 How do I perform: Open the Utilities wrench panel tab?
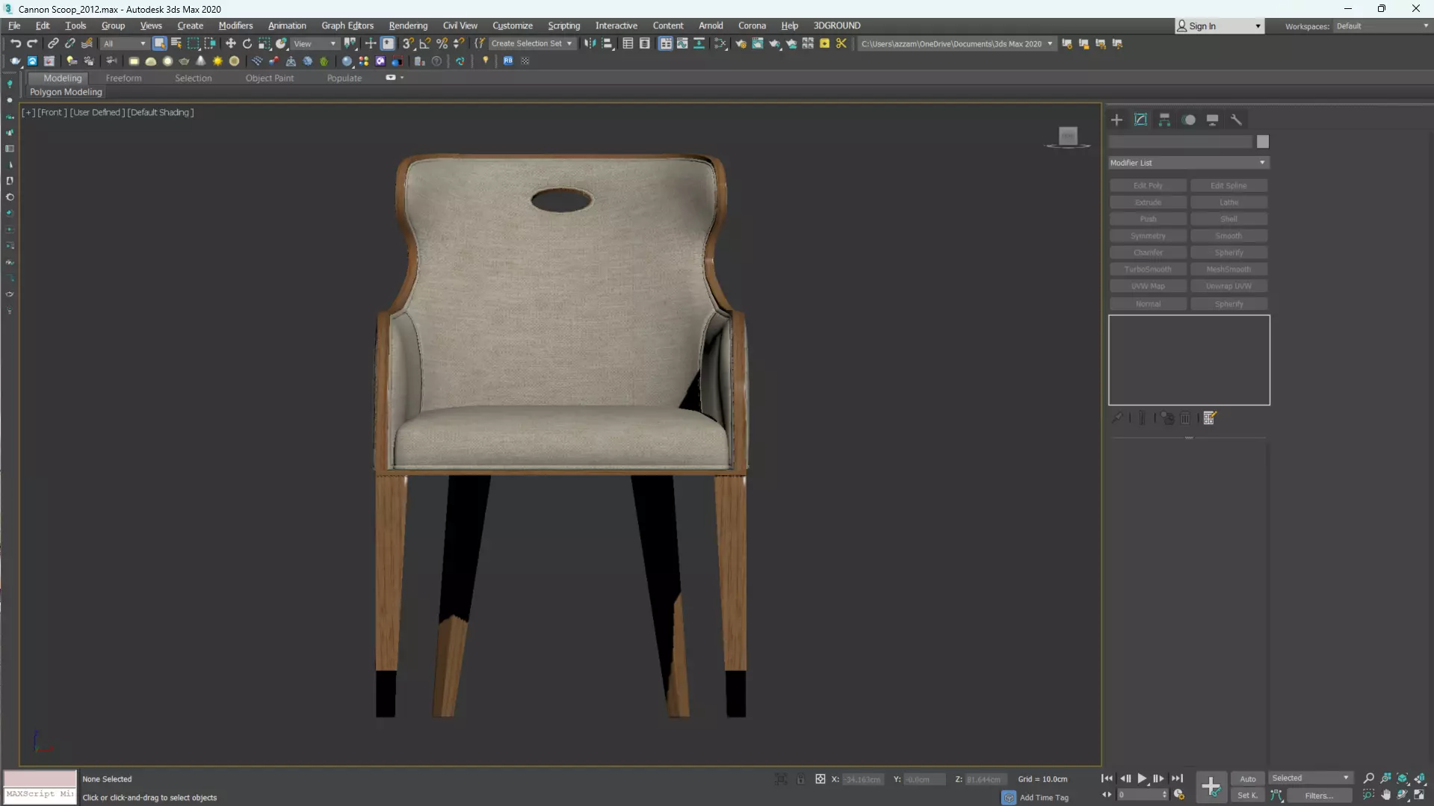(x=1236, y=120)
